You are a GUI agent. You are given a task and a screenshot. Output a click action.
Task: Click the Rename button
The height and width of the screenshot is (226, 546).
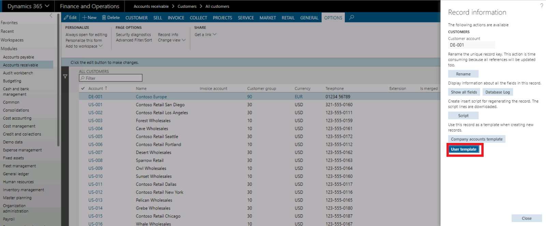463,74
